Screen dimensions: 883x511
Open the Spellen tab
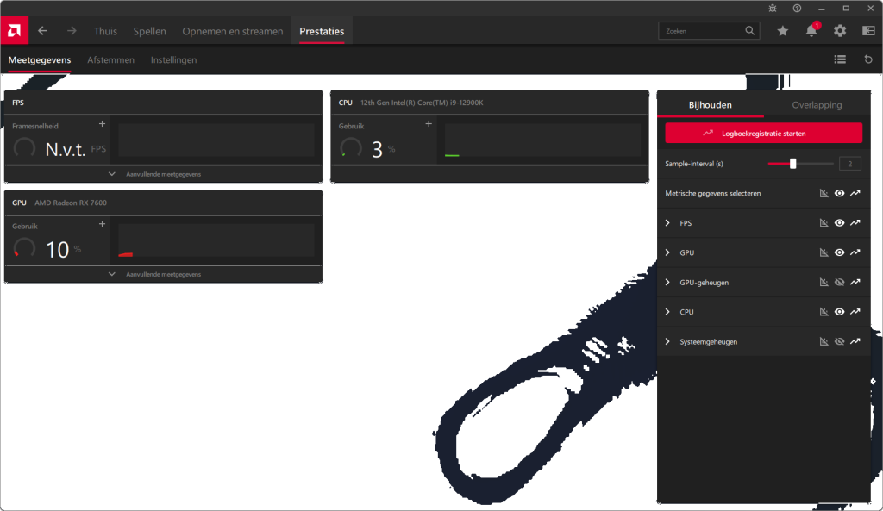click(149, 31)
